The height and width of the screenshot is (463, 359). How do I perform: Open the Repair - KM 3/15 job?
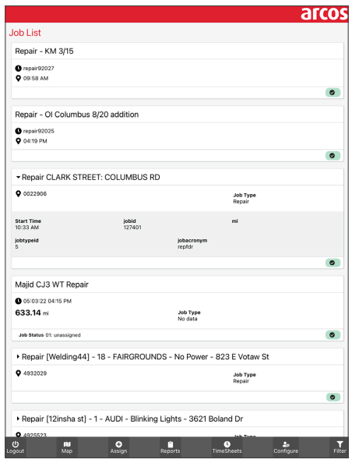(x=44, y=51)
